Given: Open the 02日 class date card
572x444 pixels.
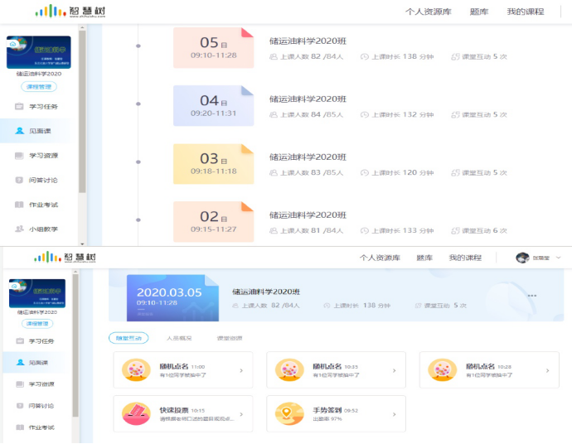Looking at the screenshot, I should coord(213,222).
